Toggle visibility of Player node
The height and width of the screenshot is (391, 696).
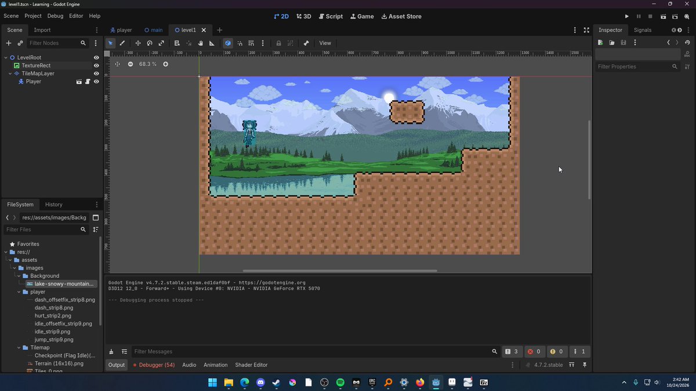click(96, 82)
